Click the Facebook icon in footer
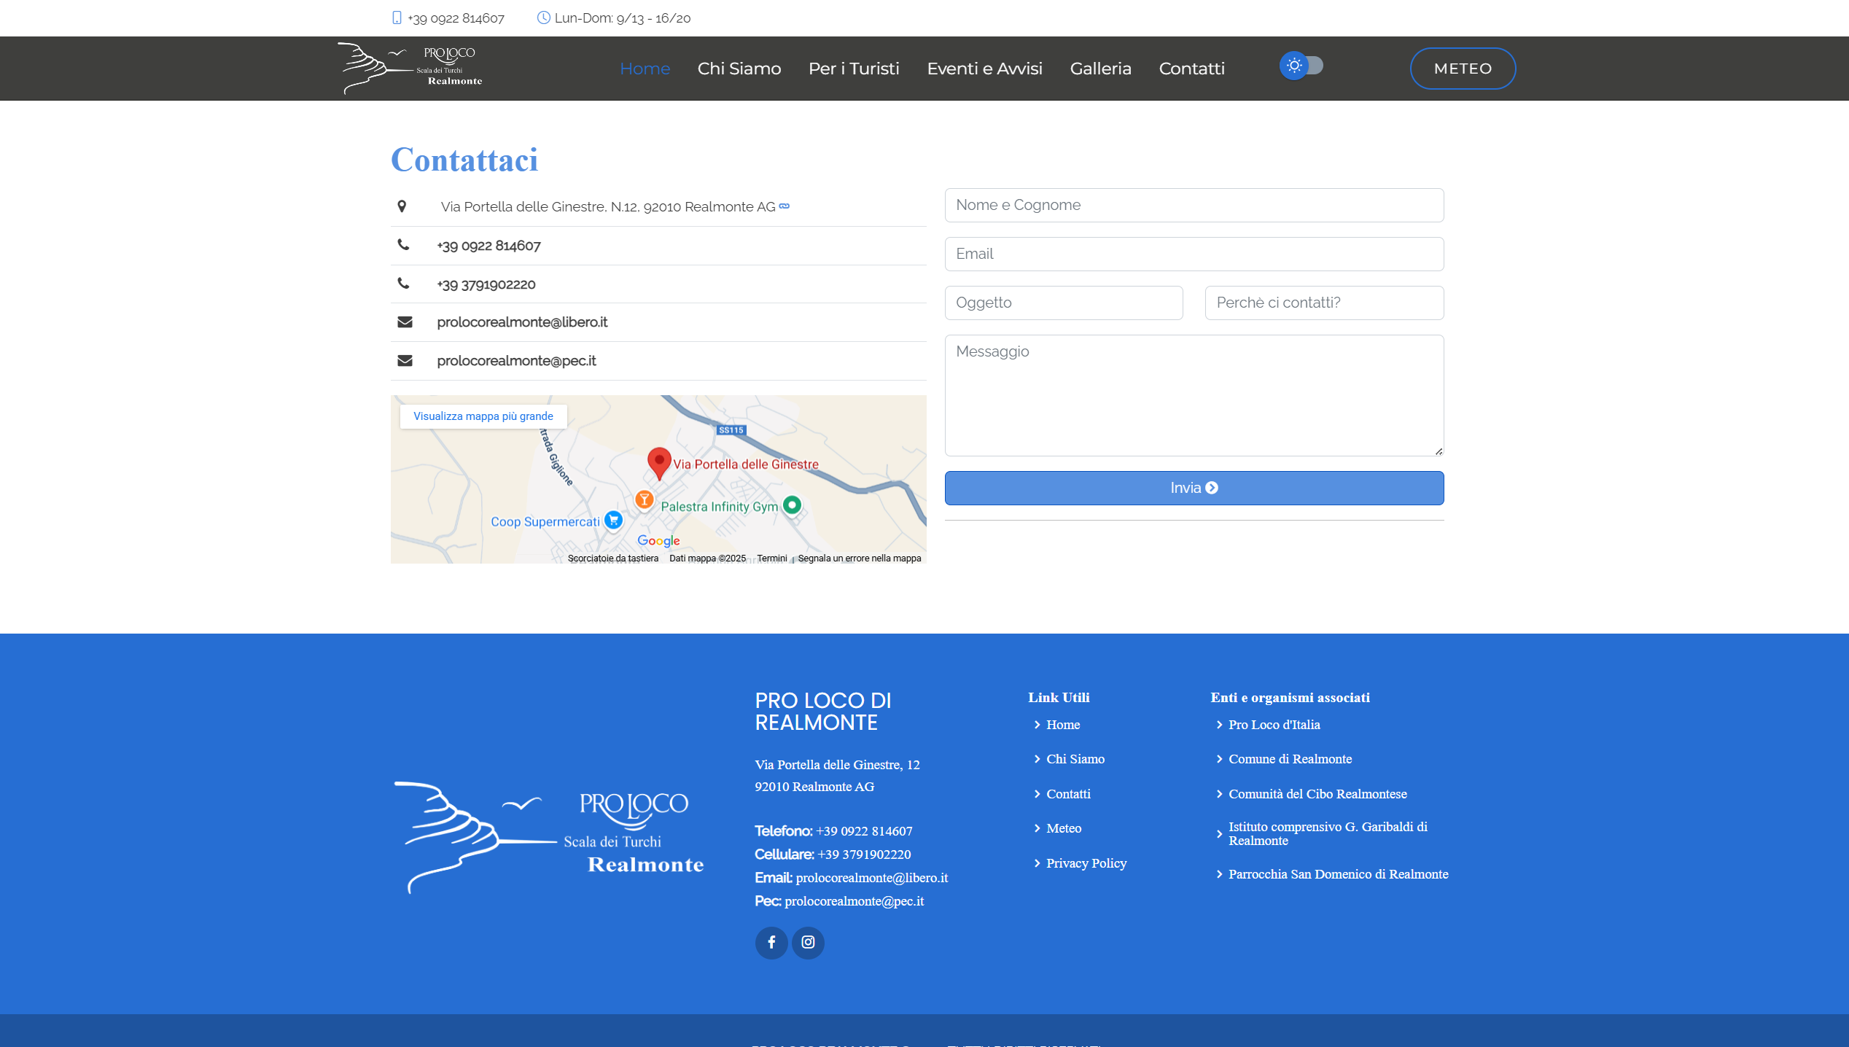Viewport: 1849px width, 1047px height. pos(771,942)
